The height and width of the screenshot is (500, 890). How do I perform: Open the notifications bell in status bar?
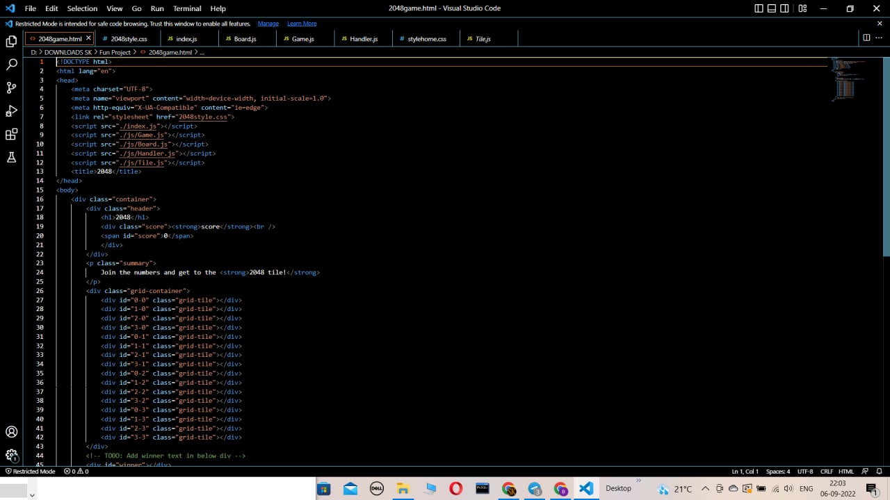pos(879,472)
